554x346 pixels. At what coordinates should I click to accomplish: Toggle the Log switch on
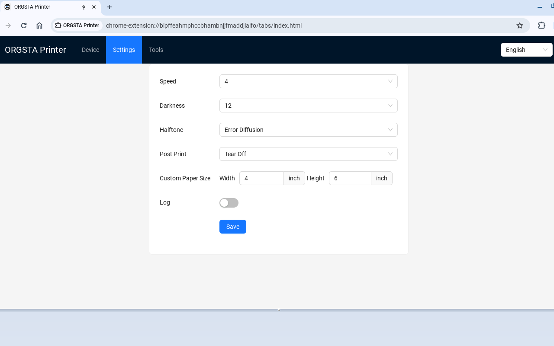[229, 203]
